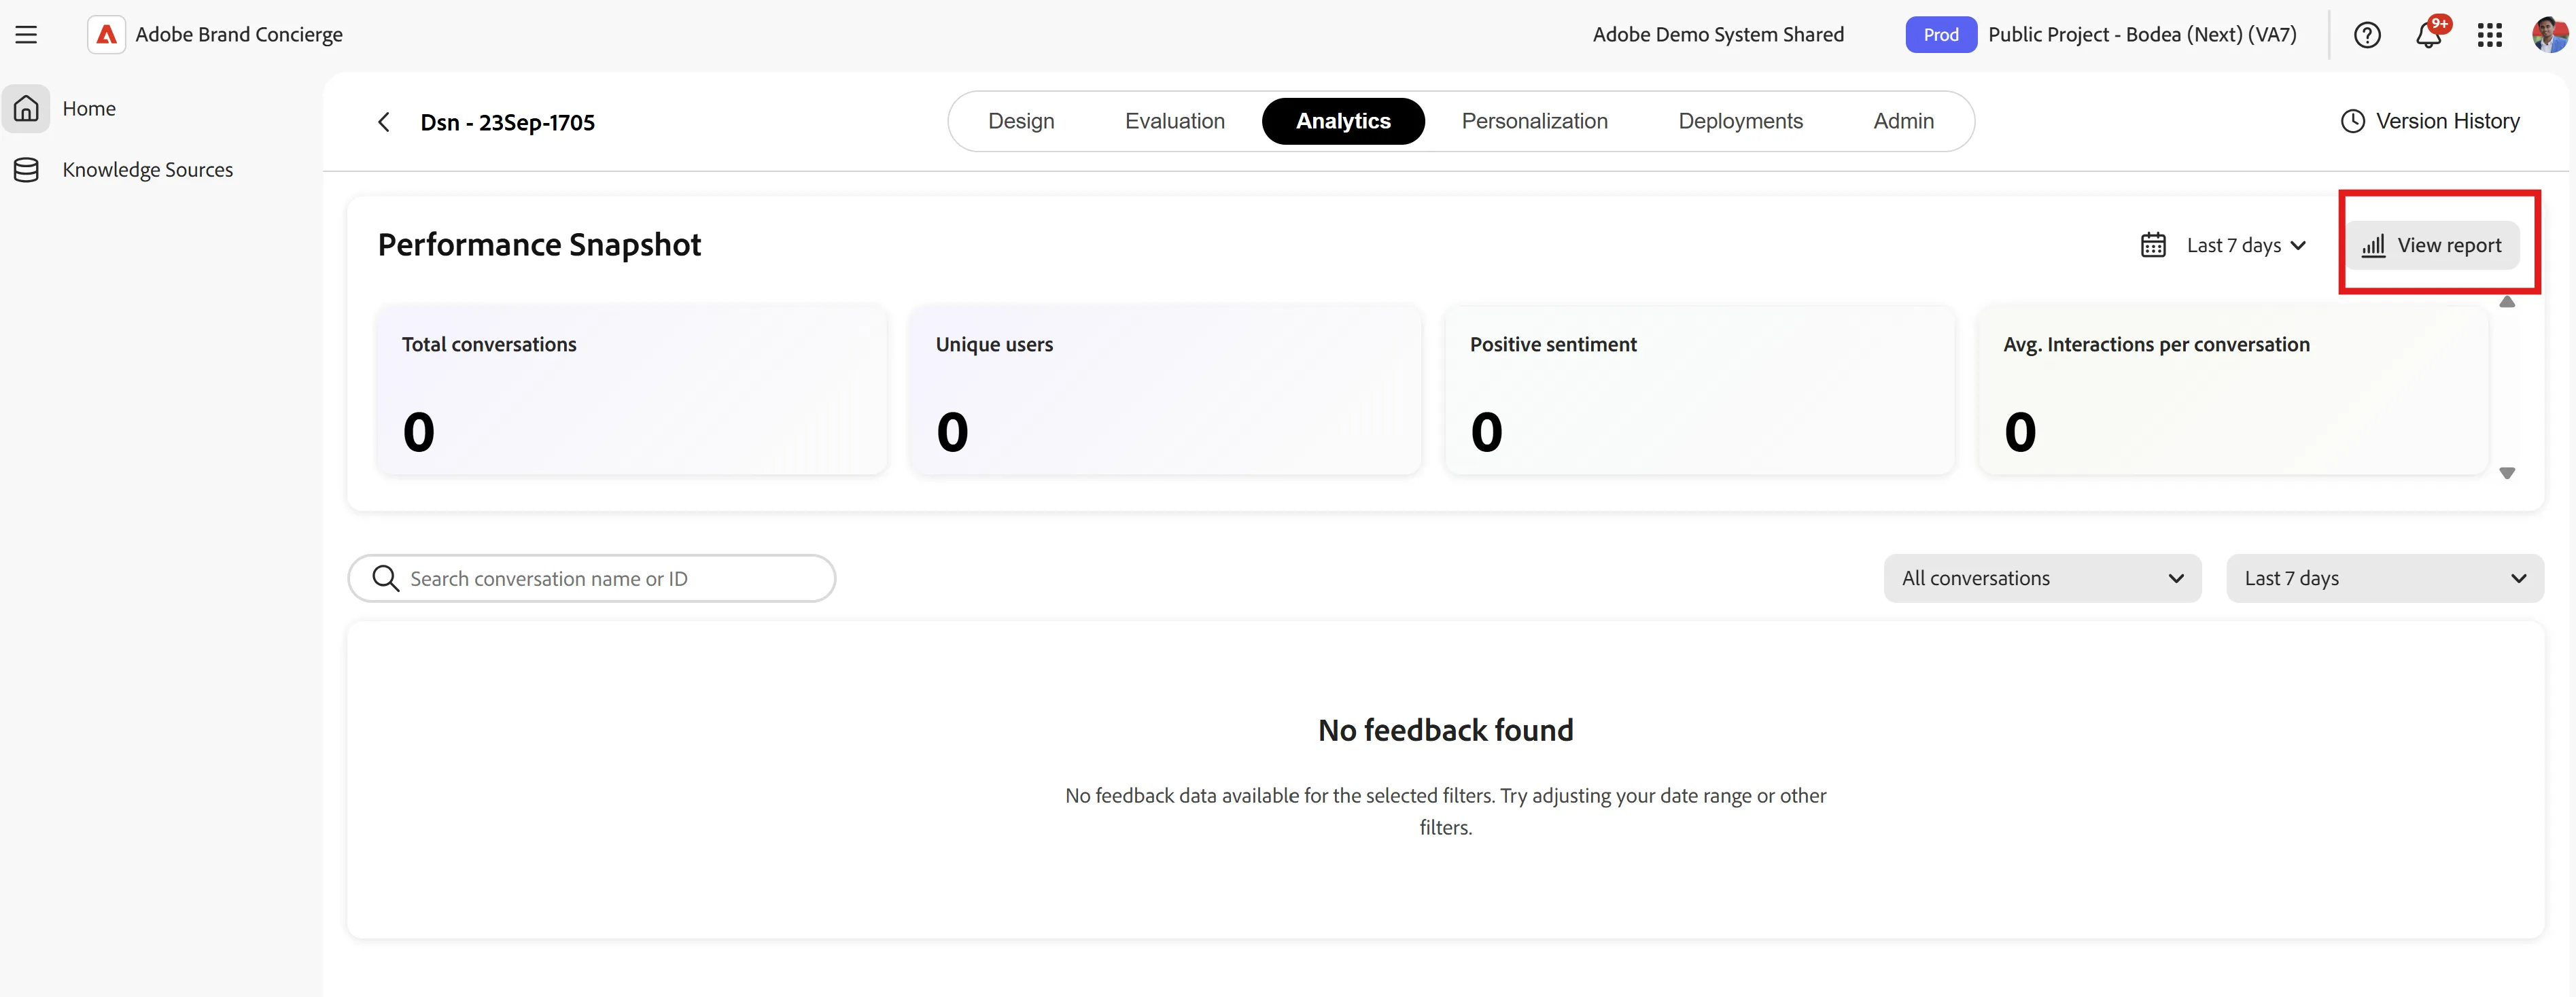Image resolution: width=2576 pixels, height=997 pixels.
Task: Click the calendar icon by Last 7 days
Action: click(x=2153, y=245)
